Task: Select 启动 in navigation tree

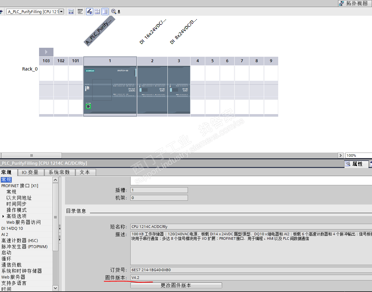Action: click(6, 253)
